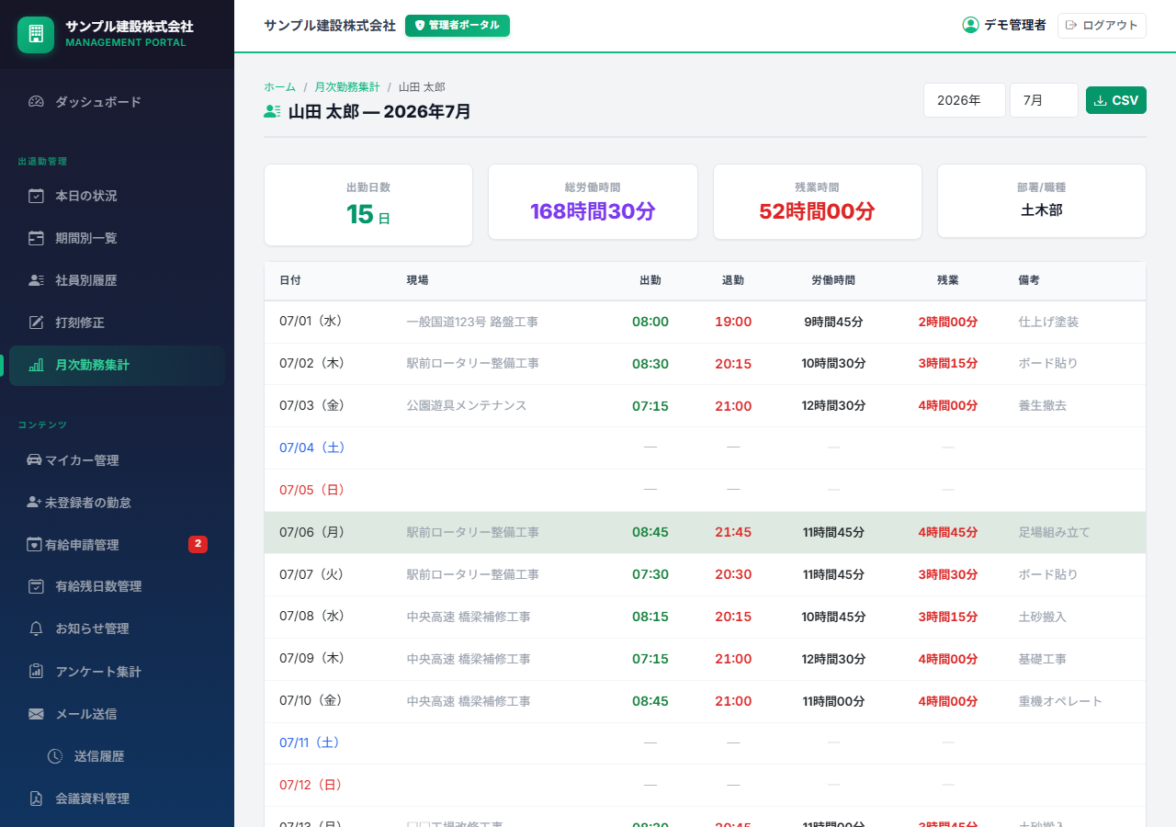Click the highlighted 07/06（月） date
This screenshot has height=827, width=1176.
pyautogui.click(x=312, y=532)
